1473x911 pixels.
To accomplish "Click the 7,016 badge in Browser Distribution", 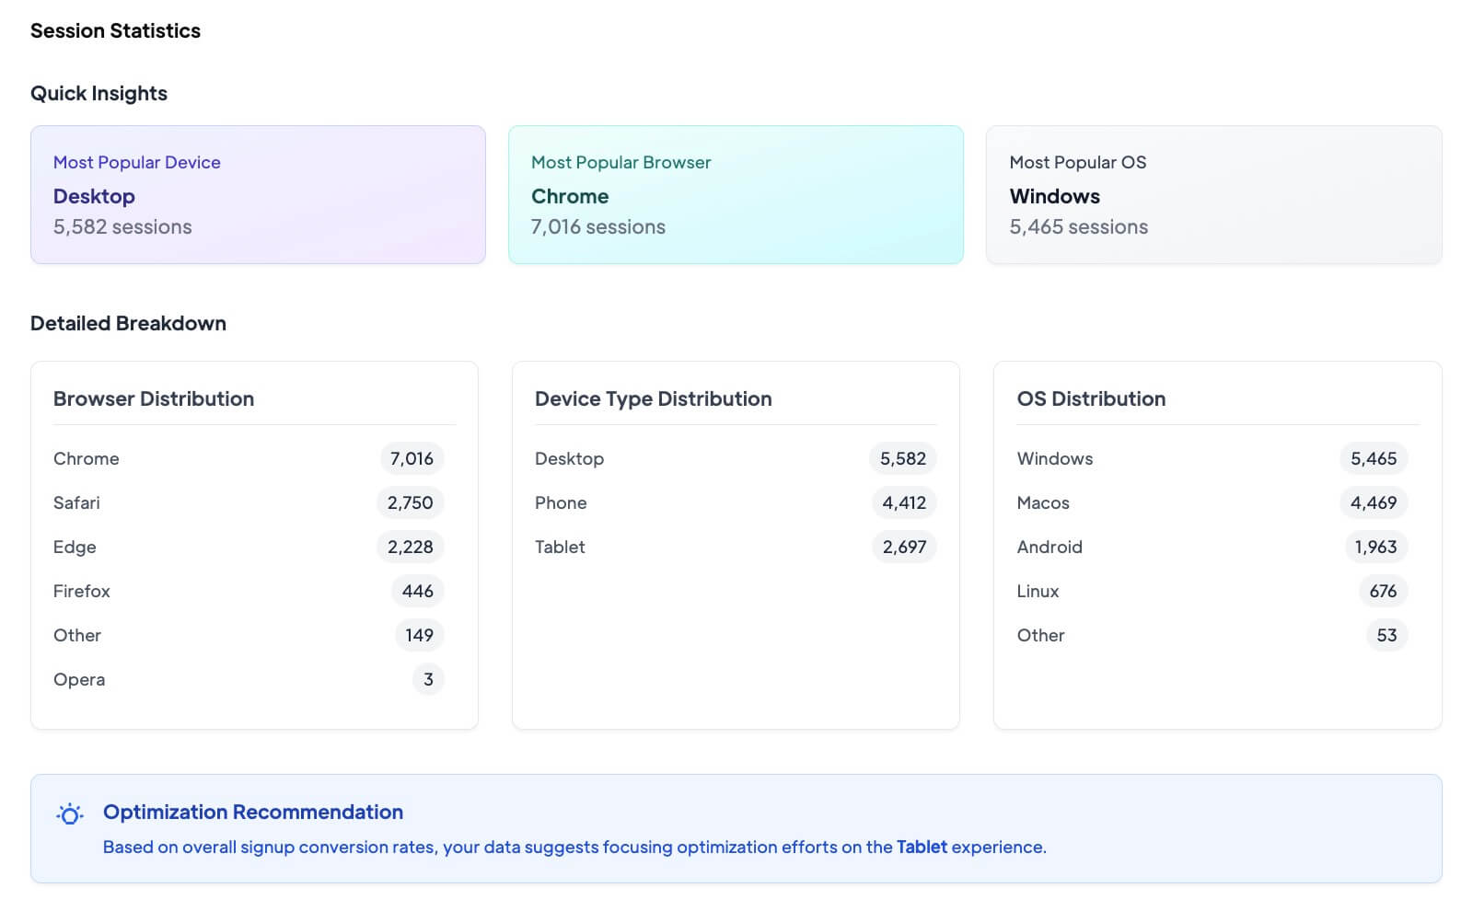I will pyautogui.click(x=412, y=458).
